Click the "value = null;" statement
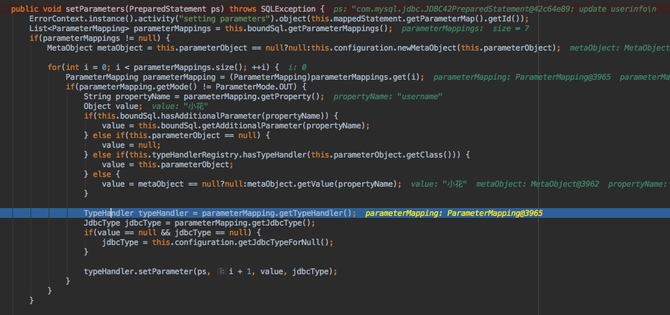 pyautogui.click(x=132, y=145)
